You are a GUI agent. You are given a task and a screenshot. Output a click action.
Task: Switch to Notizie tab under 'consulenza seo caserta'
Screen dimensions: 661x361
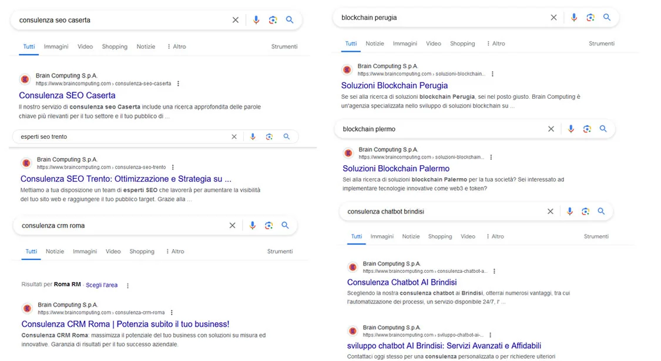point(146,46)
